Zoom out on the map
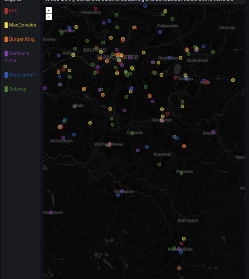Screen dimensions: 249x279 [49, 17]
